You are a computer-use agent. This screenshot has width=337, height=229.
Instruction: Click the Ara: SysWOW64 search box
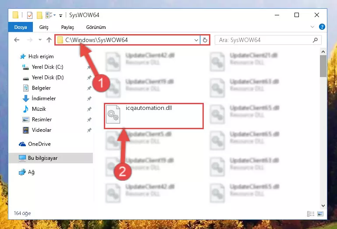point(268,40)
